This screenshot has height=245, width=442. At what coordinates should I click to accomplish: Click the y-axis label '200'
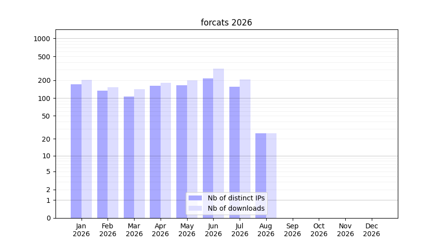pyautogui.click(x=44, y=81)
